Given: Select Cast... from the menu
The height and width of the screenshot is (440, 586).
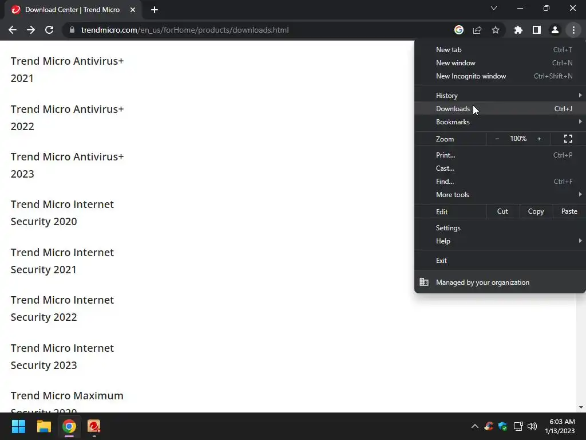Looking at the screenshot, I should (500, 168).
